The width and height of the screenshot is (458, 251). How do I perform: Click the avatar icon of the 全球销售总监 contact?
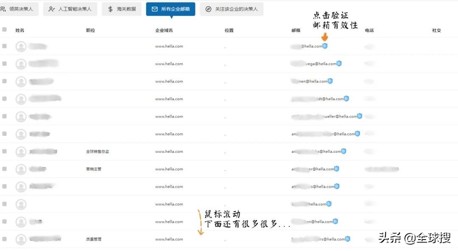pyautogui.click(x=21, y=151)
